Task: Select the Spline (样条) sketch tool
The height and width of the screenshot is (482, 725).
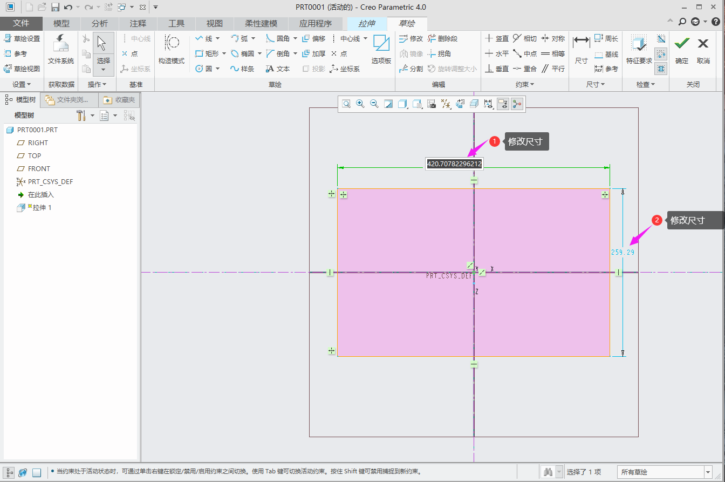Action: pos(242,69)
